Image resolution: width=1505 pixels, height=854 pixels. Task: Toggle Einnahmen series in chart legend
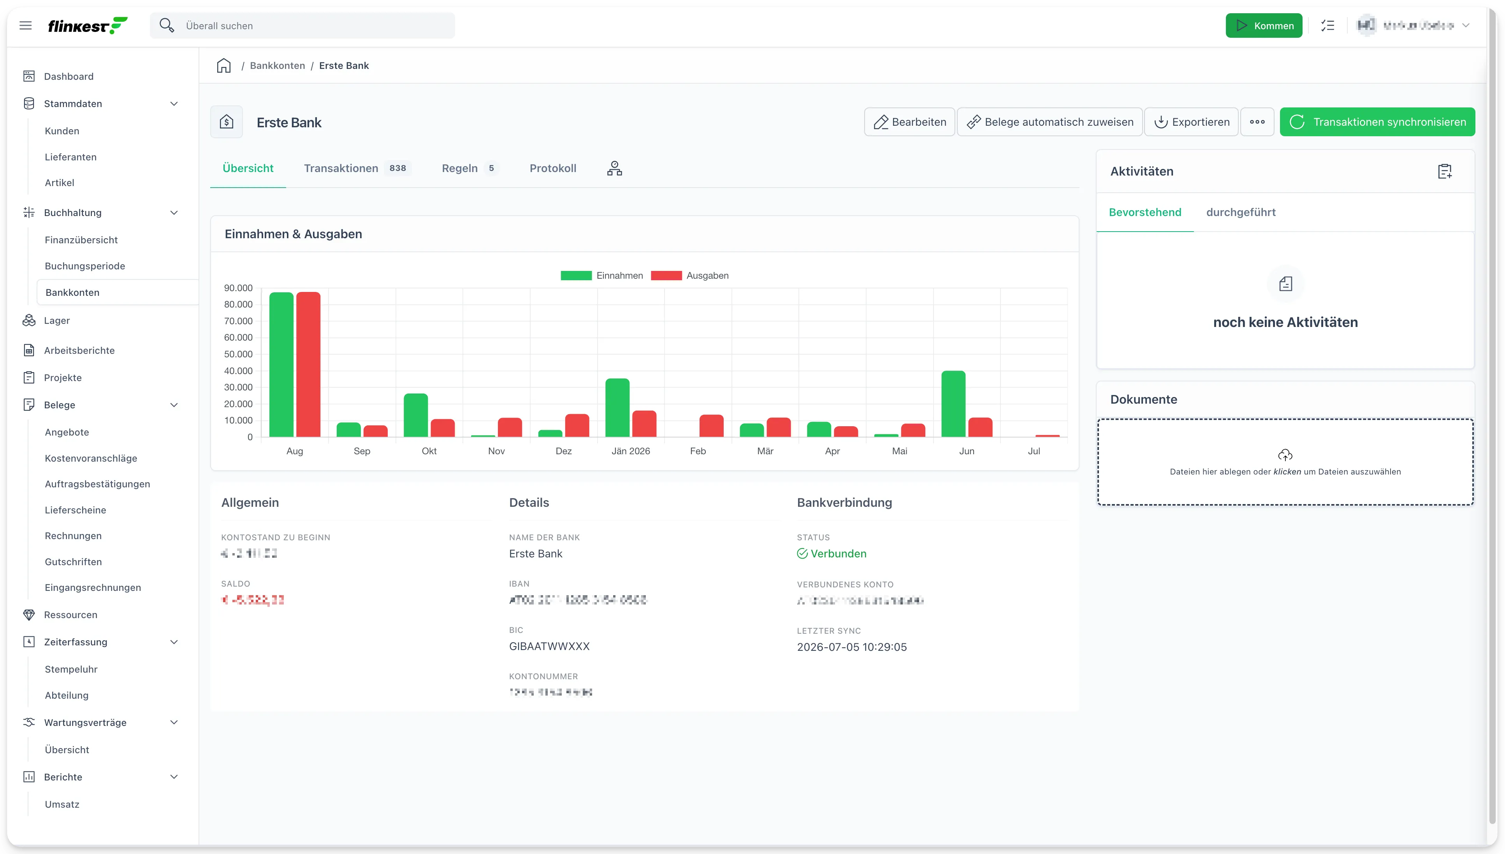pyautogui.click(x=601, y=276)
